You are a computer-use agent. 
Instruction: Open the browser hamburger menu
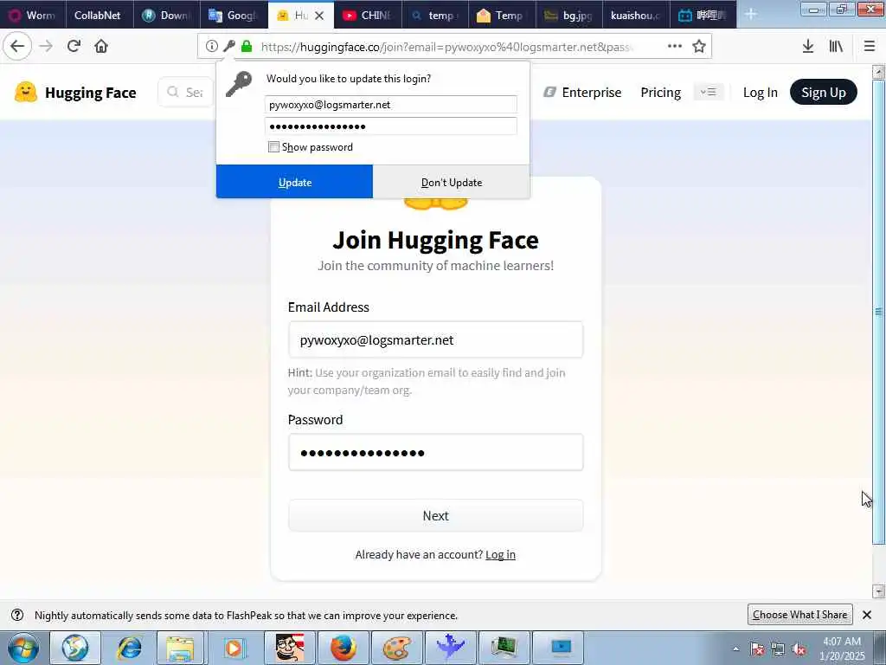[x=870, y=47]
